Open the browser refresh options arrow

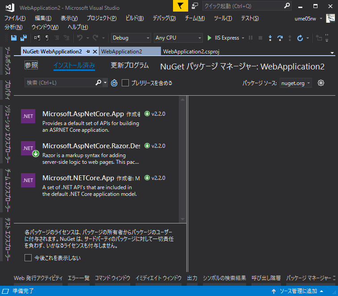coord(308,38)
